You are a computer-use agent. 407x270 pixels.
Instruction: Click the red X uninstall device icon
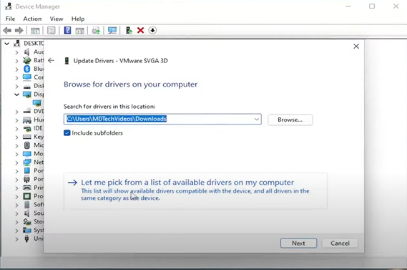(x=140, y=30)
